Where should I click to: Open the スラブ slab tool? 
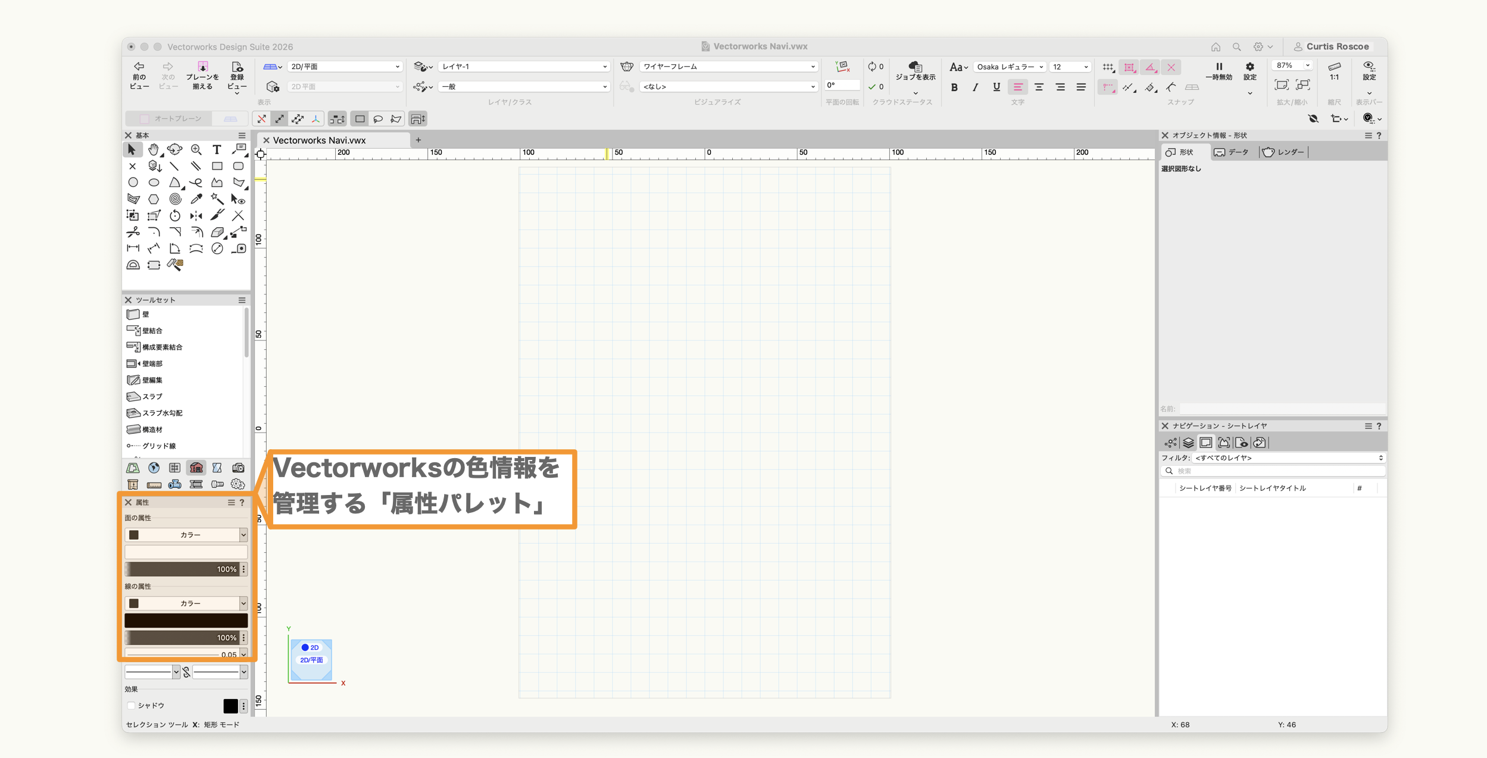pyautogui.click(x=151, y=396)
